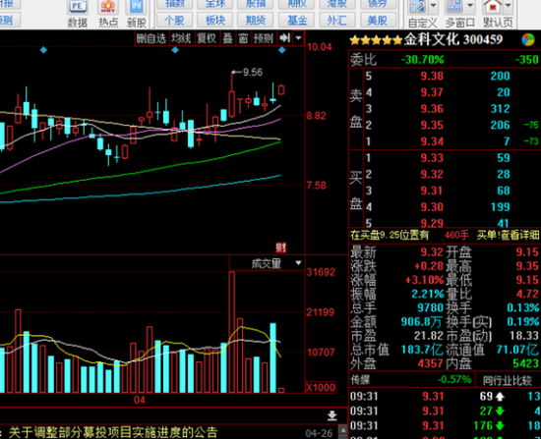Click the jump-to-end arrow icon in chart toolbar
Screen dimensions: 541x439
284,38
